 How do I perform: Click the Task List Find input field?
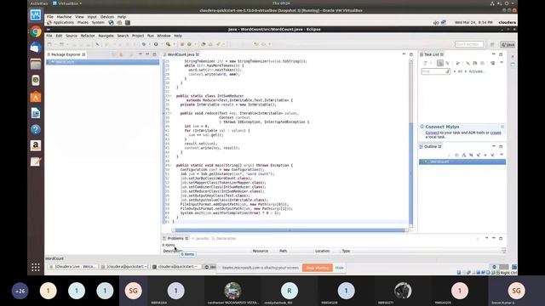click(x=436, y=71)
